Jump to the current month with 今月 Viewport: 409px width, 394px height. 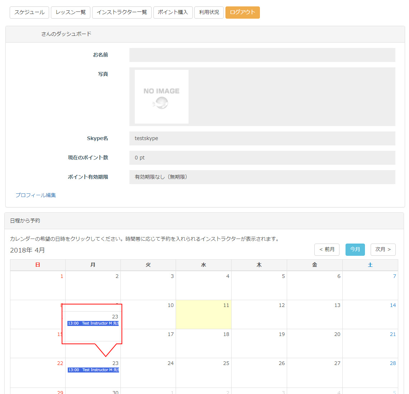pos(355,249)
